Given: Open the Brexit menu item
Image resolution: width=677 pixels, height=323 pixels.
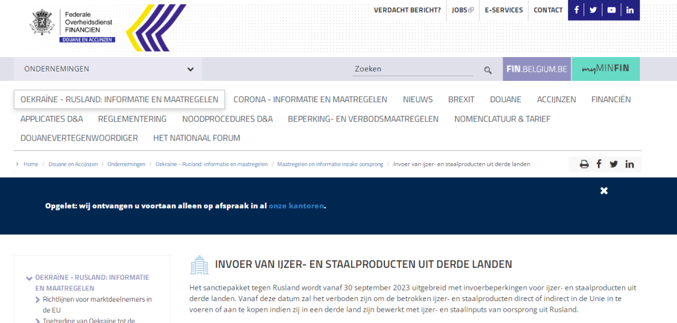Looking at the screenshot, I should click(461, 99).
